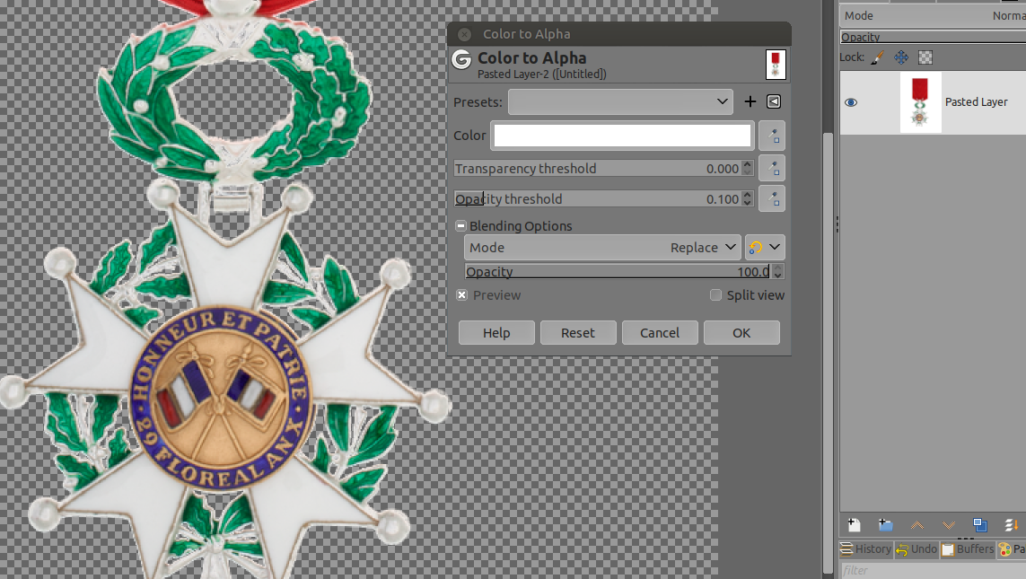Viewport: 1026px width, 579px height.
Task: Lock alpha channel checkerboard icon
Action: pyautogui.click(x=925, y=57)
